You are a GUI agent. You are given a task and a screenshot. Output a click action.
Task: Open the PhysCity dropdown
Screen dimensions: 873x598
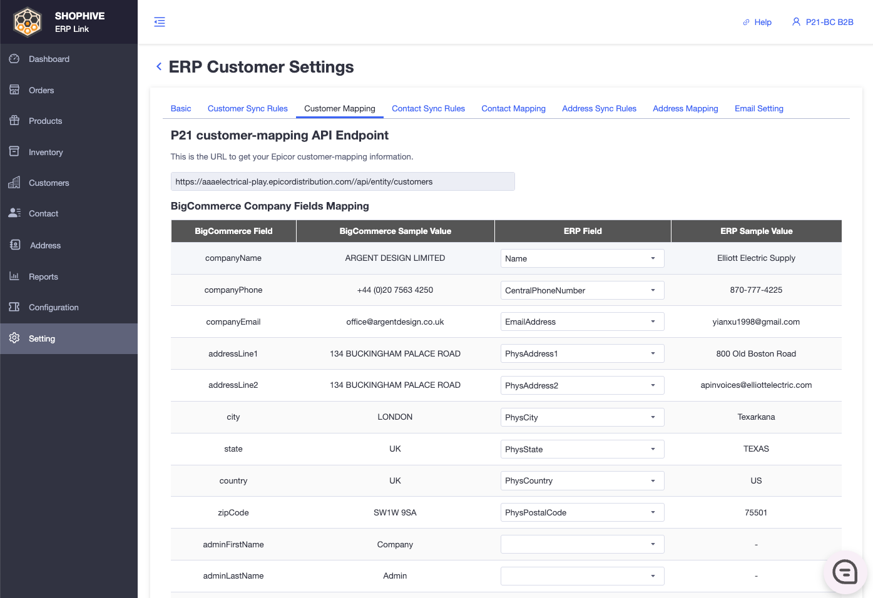click(x=582, y=417)
